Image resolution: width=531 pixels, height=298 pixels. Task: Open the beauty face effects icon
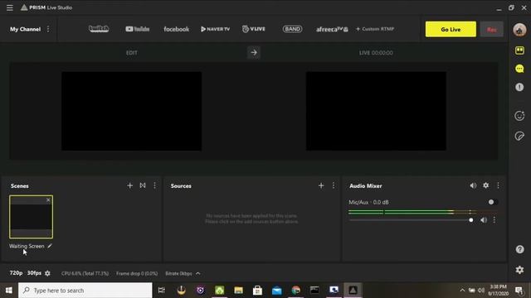[x=519, y=116]
